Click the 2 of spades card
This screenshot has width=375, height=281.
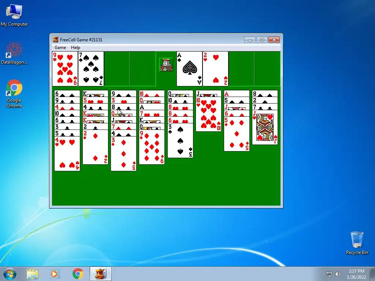[x=265, y=100]
